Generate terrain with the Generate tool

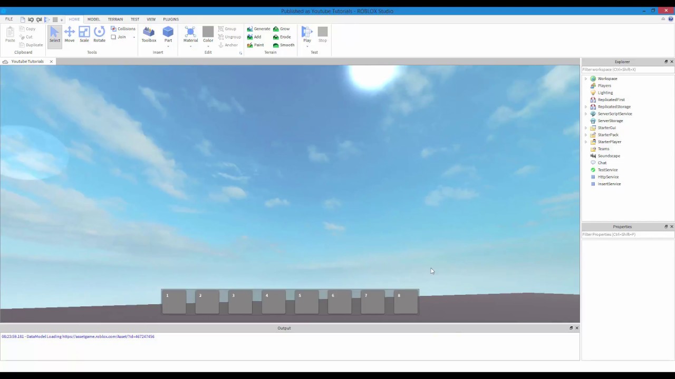(x=258, y=29)
